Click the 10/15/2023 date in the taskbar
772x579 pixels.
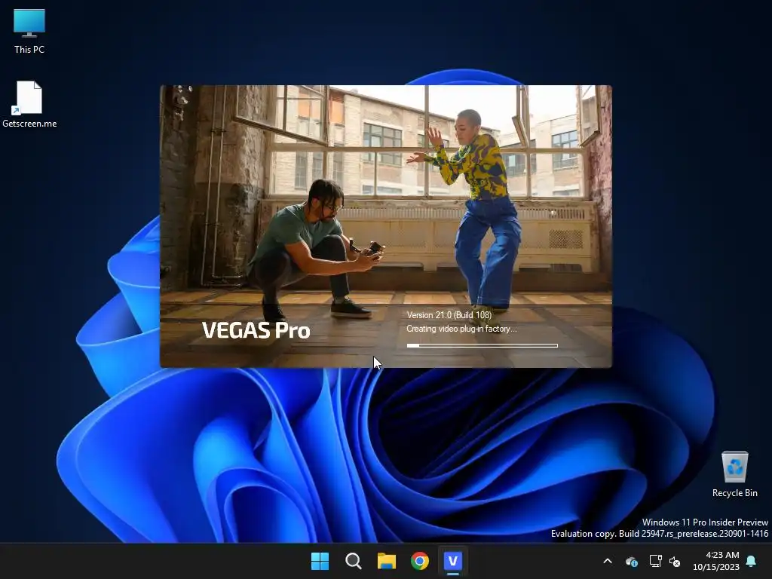click(716, 567)
